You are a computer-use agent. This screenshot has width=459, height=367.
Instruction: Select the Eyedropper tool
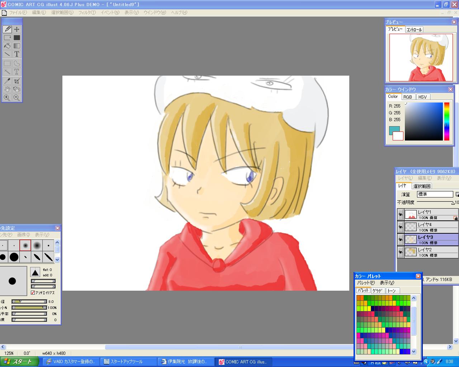7,81
